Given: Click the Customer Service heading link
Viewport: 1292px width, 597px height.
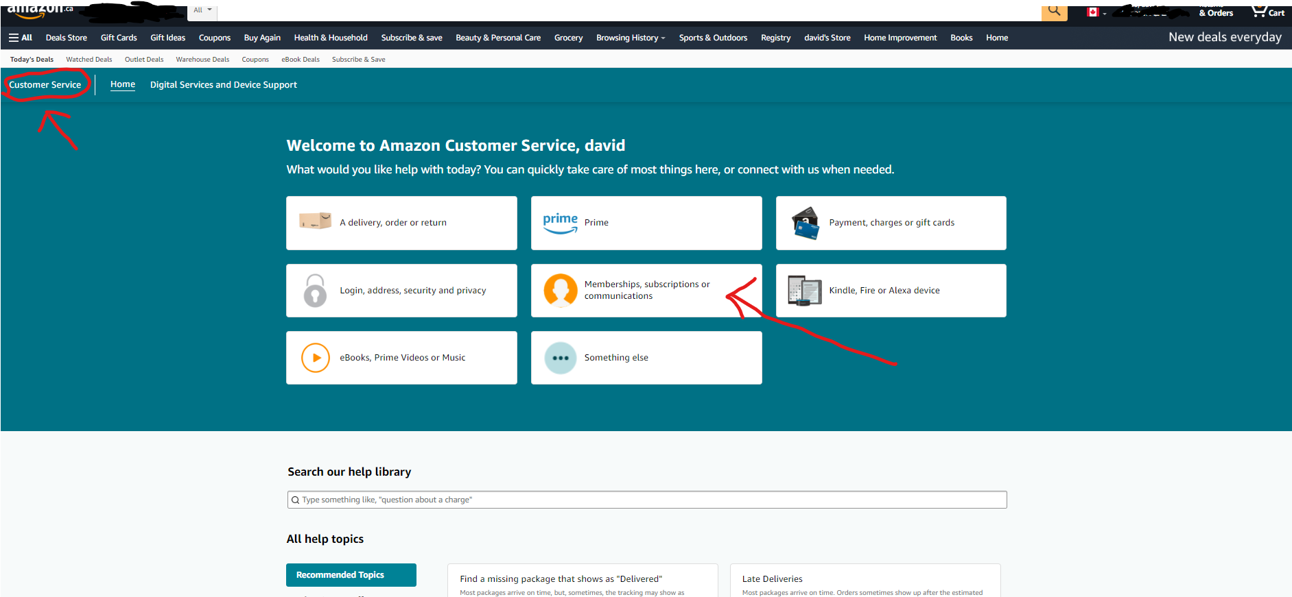Looking at the screenshot, I should coord(45,85).
